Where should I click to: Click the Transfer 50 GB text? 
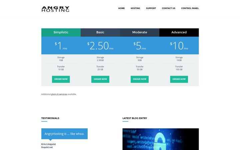click(x=140, y=68)
